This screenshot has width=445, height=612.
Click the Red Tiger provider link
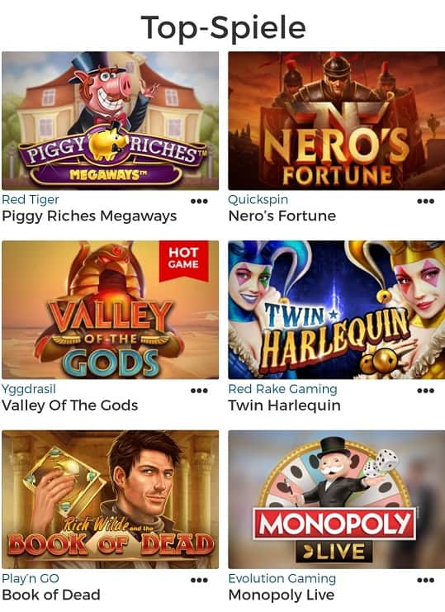(31, 199)
